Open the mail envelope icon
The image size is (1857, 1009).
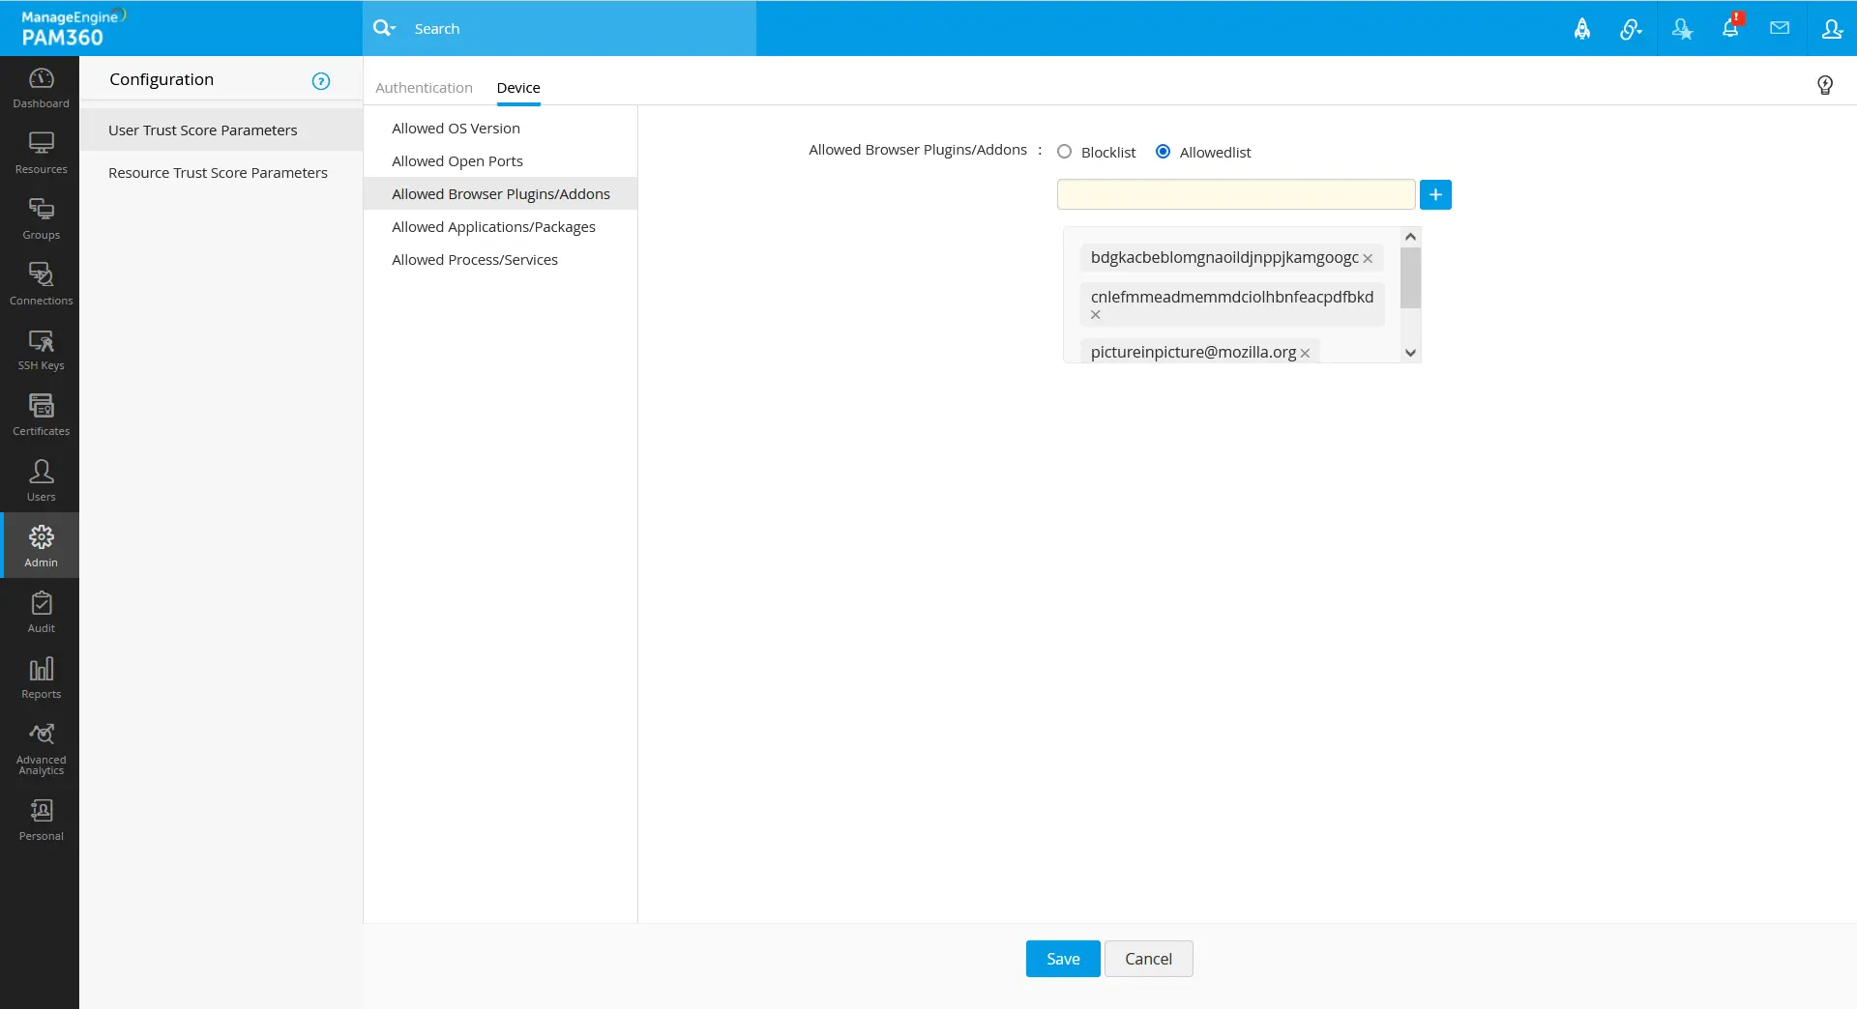click(1780, 29)
